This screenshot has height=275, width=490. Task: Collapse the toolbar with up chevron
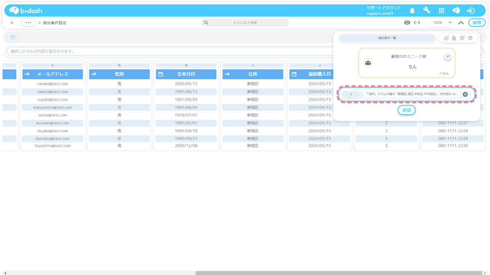click(x=461, y=23)
